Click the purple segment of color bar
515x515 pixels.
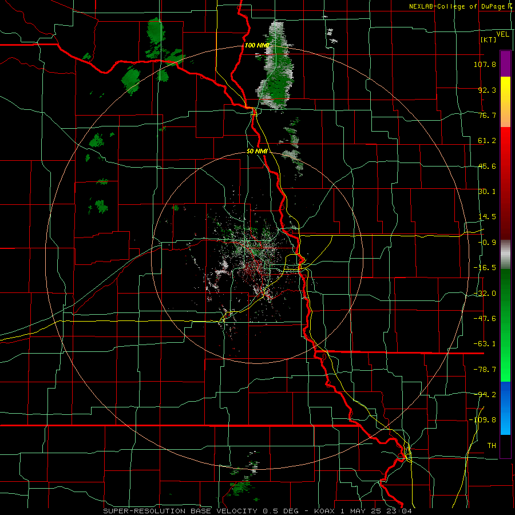[x=505, y=64]
